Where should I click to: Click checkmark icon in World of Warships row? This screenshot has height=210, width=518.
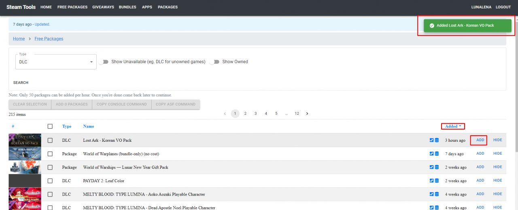coord(431,167)
